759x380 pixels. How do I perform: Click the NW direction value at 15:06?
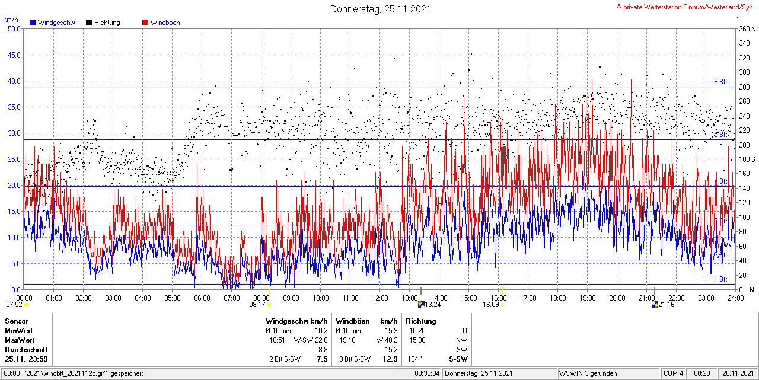point(461,340)
